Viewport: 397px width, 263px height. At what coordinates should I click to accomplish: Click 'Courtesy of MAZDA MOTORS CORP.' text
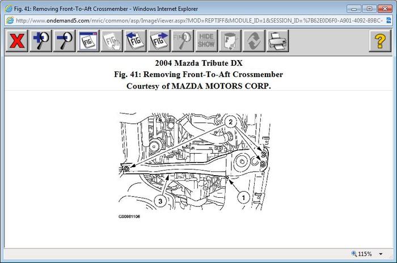tap(198, 86)
